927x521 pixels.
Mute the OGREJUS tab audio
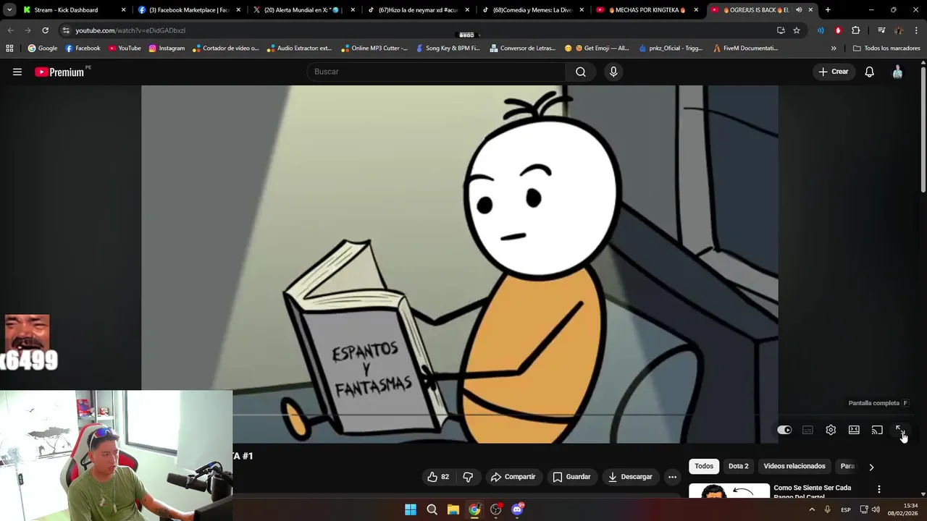click(799, 10)
